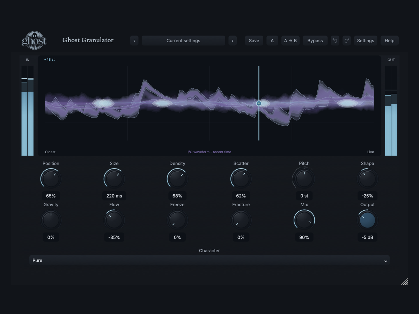Click the Ghost logo icon

pyautogui.click(x=34, y=40)
